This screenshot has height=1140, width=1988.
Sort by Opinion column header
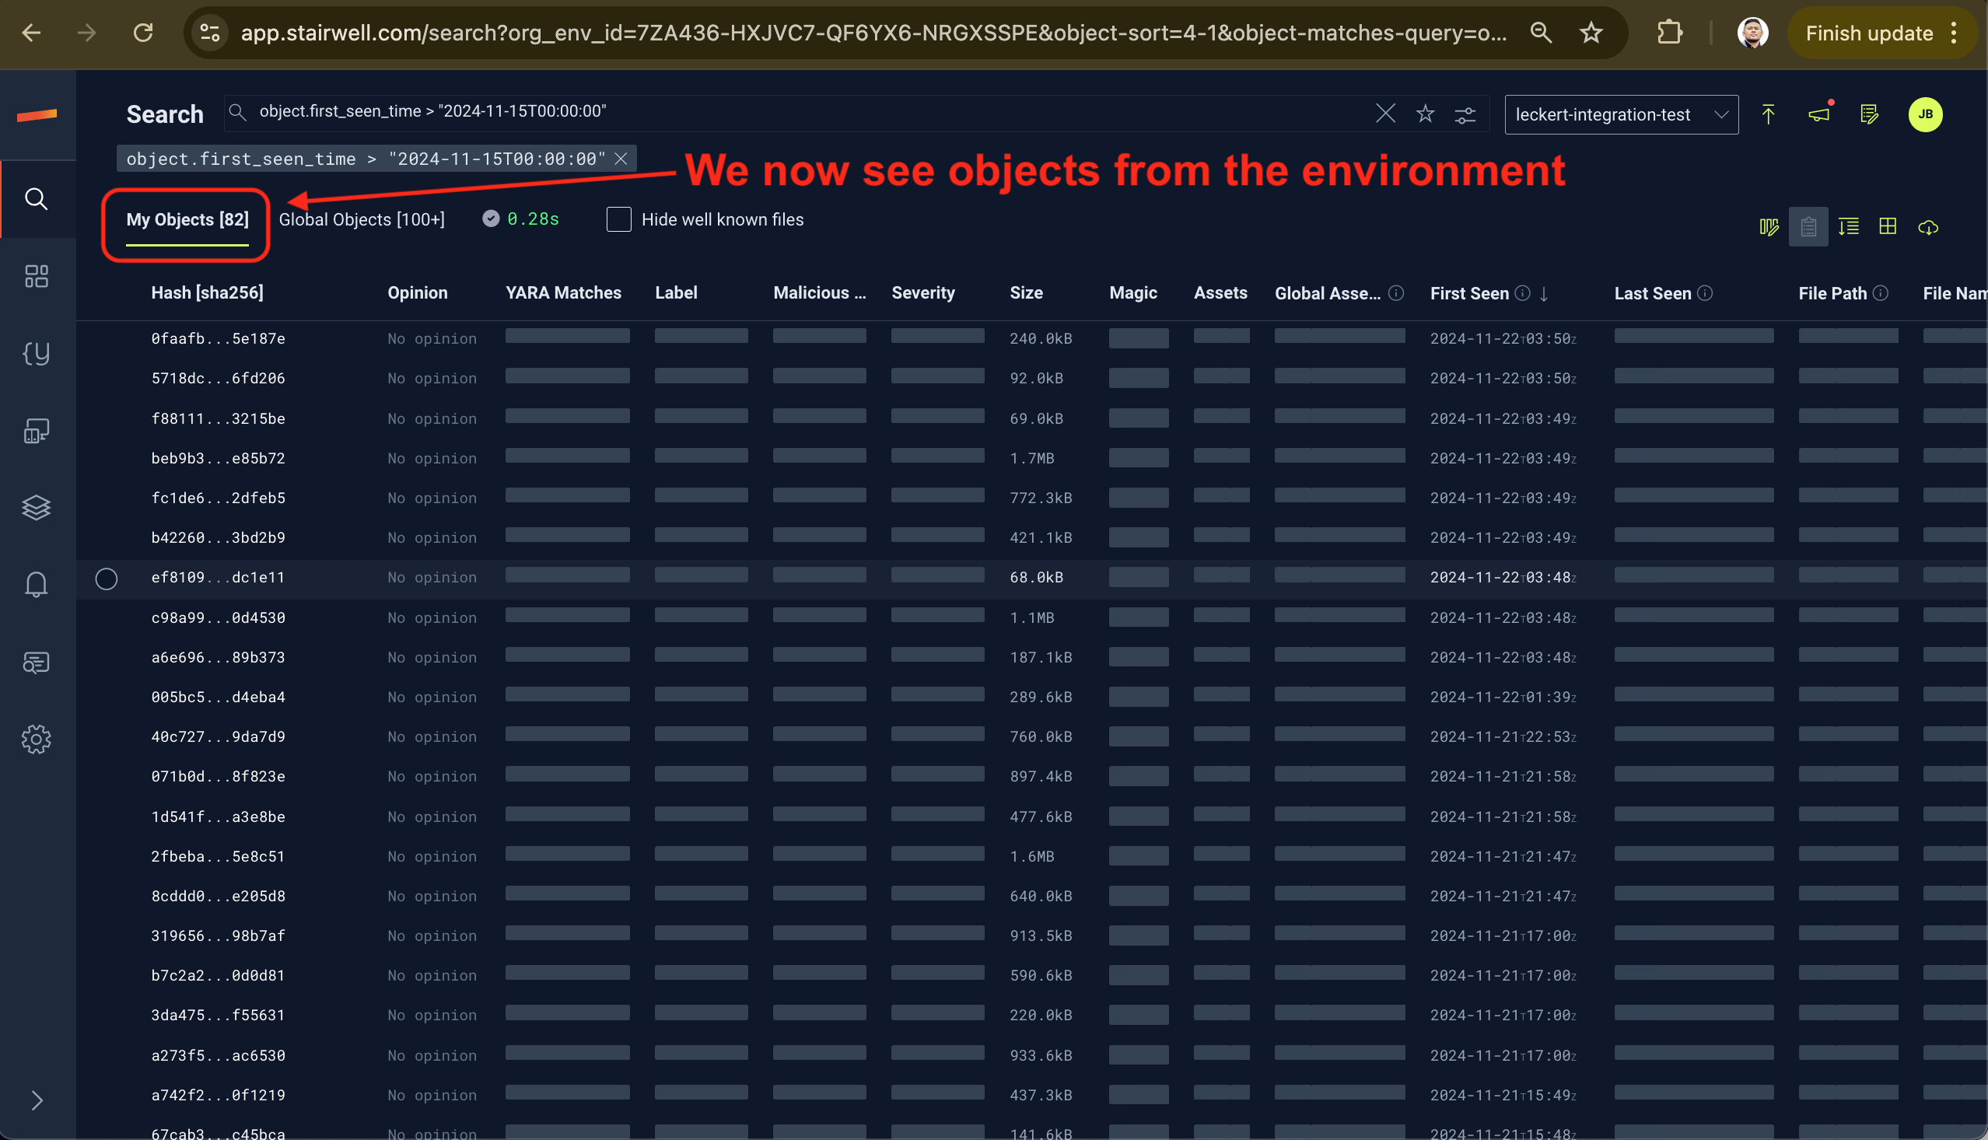(418, 293)
